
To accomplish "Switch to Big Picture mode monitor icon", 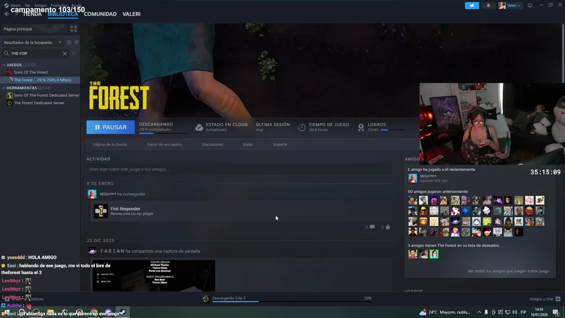I will (530, 5).
